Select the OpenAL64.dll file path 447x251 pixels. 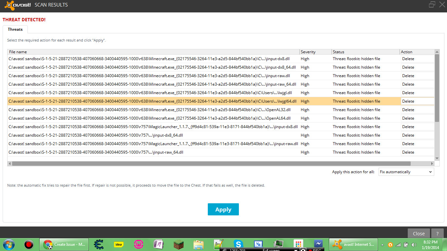pyautogui.click(x=150, y=118)
